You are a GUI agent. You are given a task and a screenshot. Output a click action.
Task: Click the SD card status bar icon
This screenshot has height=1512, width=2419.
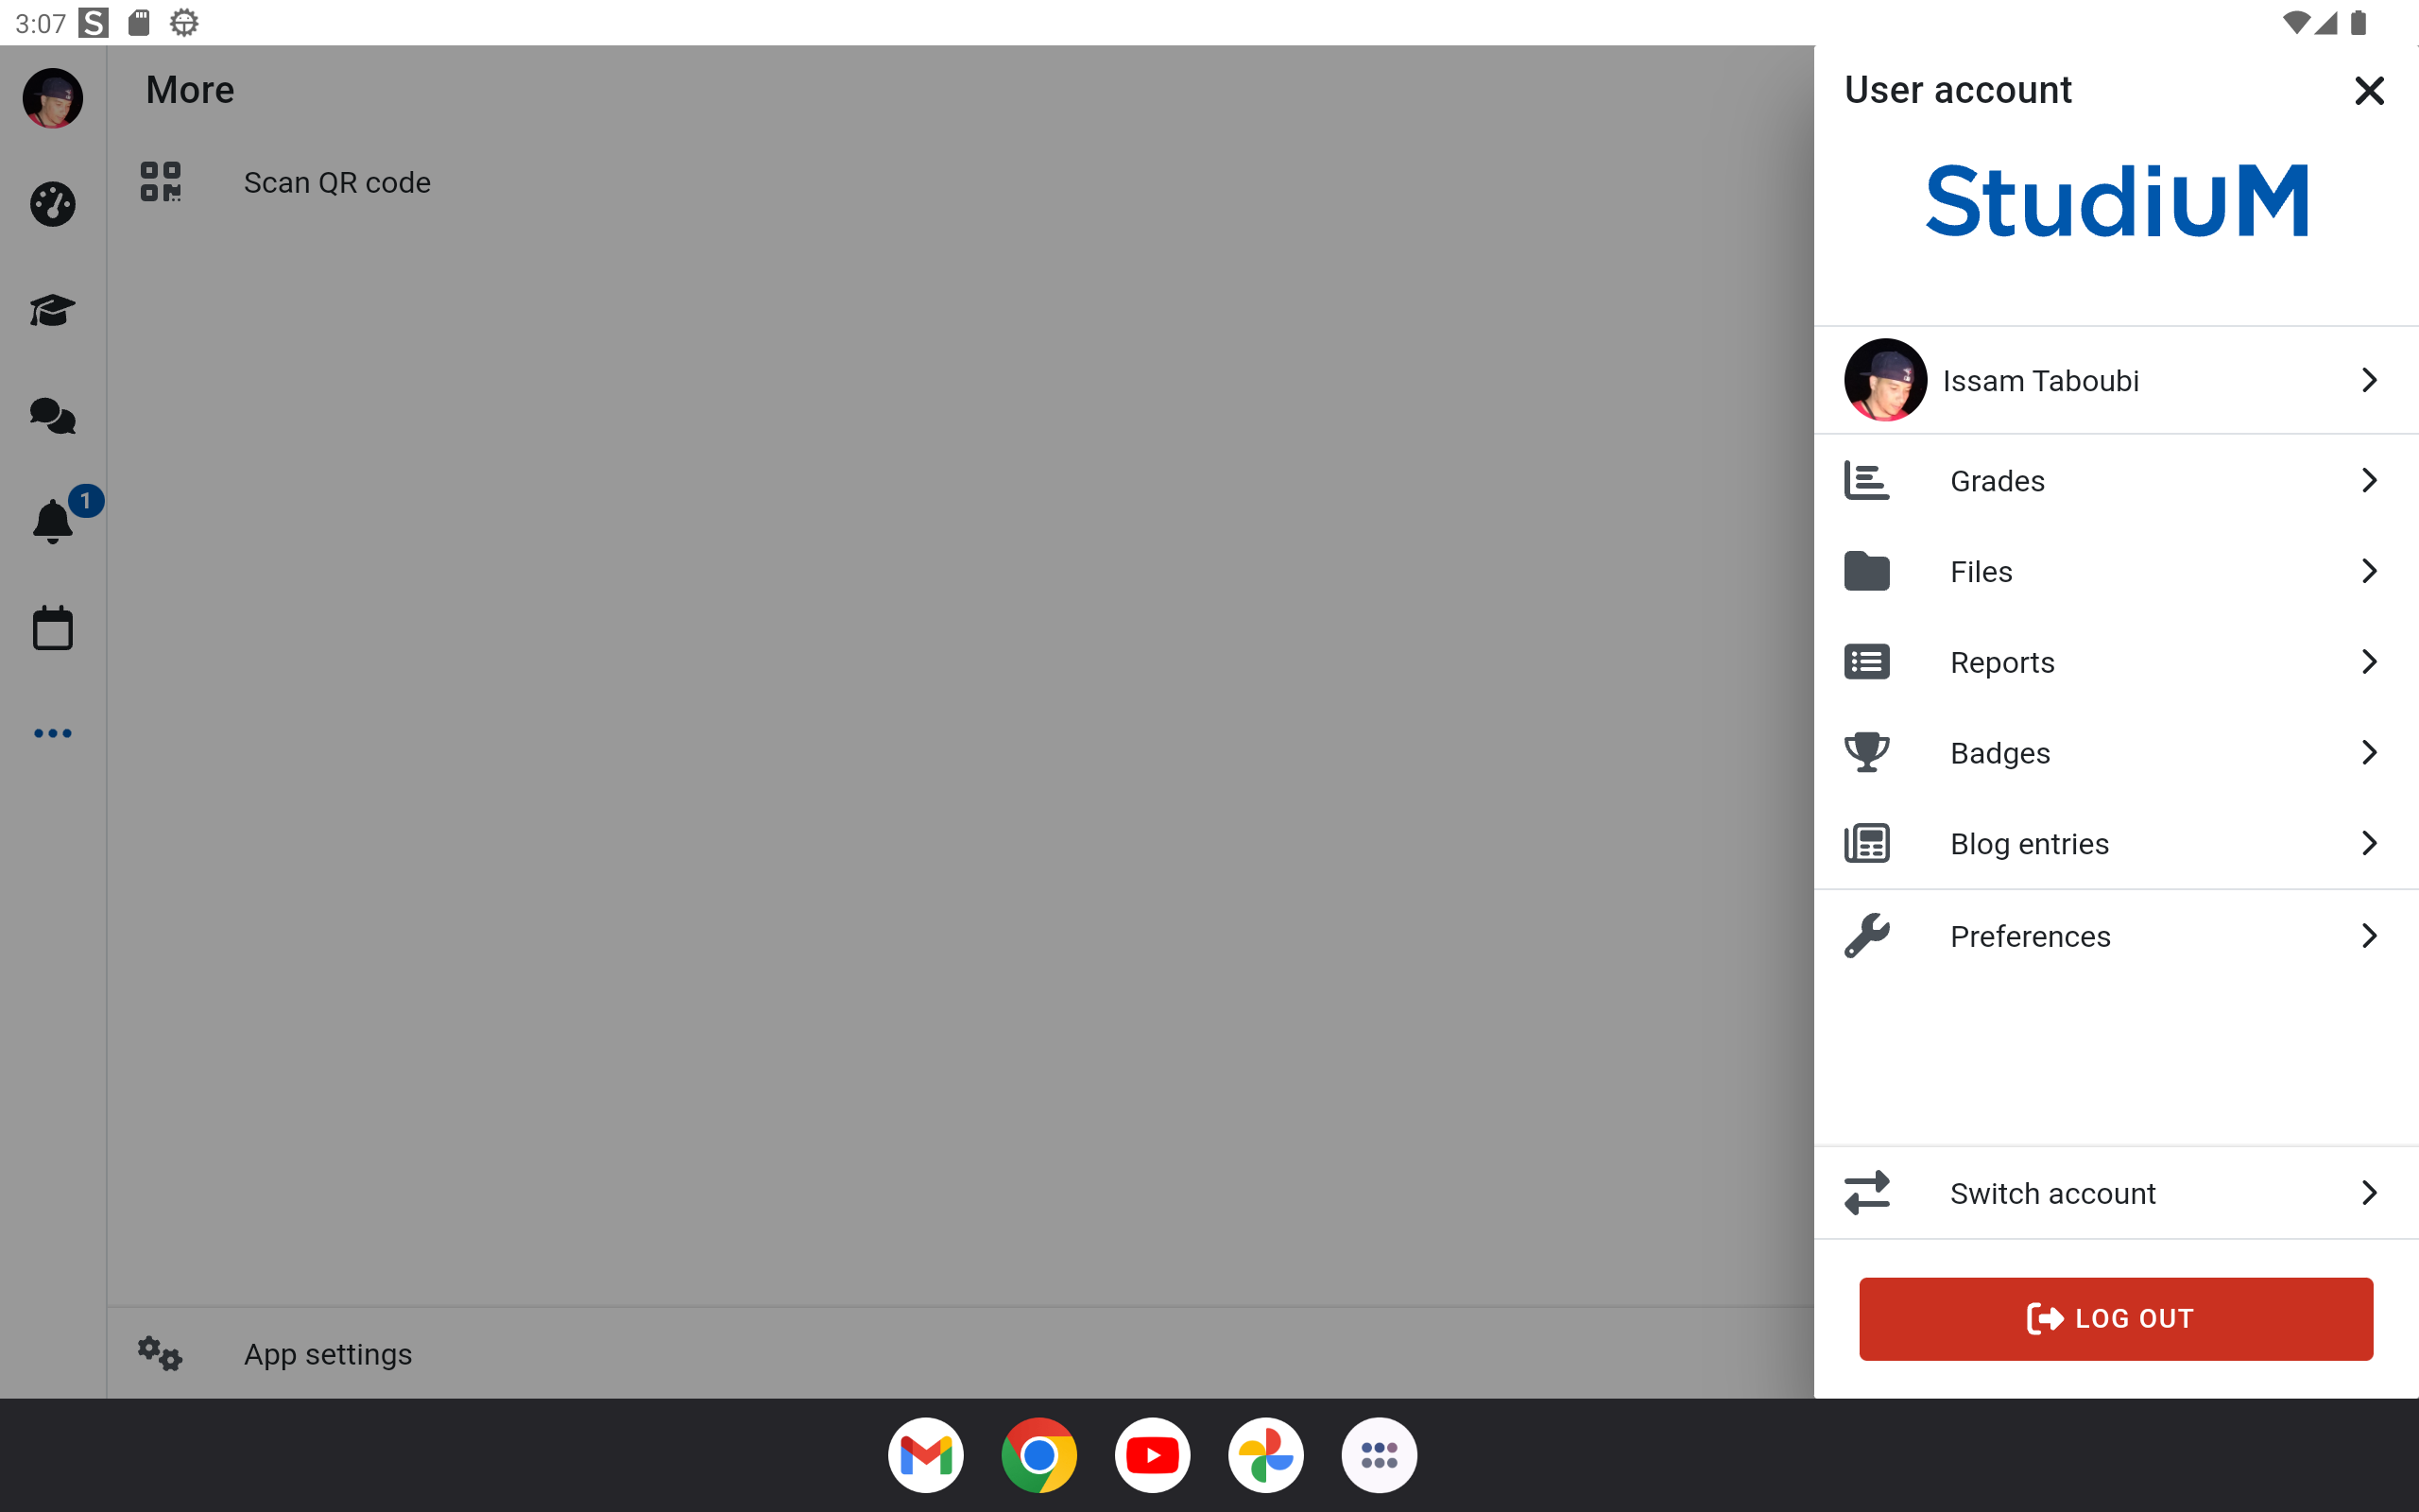click(x=139, y=22)
